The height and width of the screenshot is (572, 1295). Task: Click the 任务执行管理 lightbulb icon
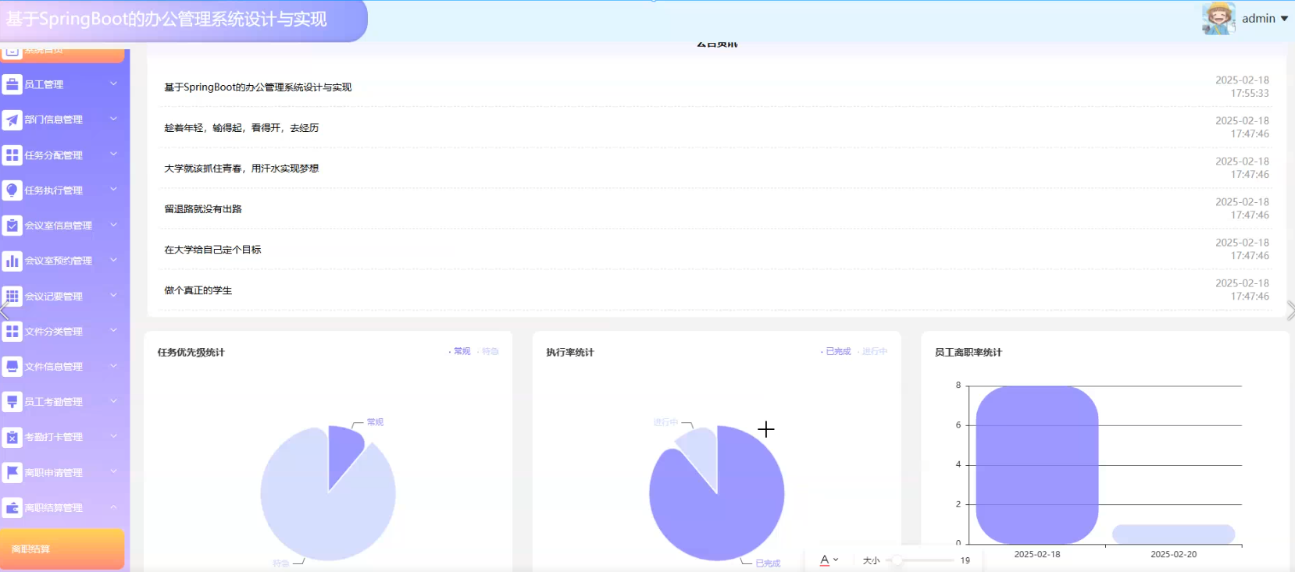(12, 190)
